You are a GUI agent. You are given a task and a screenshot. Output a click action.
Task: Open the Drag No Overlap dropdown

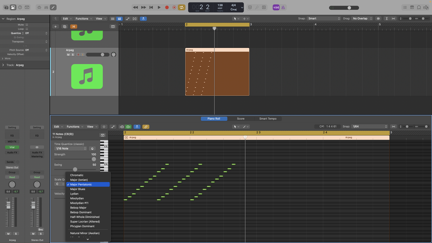click(x=362, y=18)
